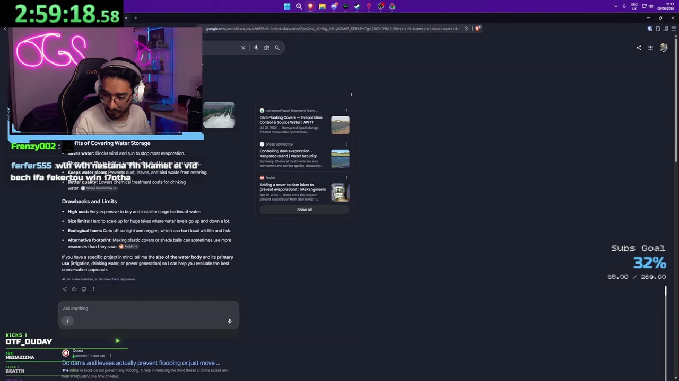The width and height of the screenshot is (679, 381).
Task: Open the ENG UK language indicator
Action: coord(634,6)
